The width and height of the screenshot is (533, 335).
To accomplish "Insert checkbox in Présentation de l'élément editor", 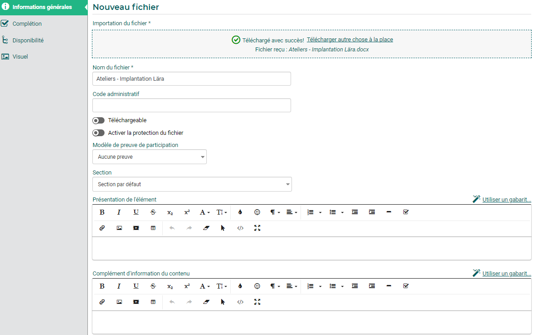I will [x=406, y=212].
